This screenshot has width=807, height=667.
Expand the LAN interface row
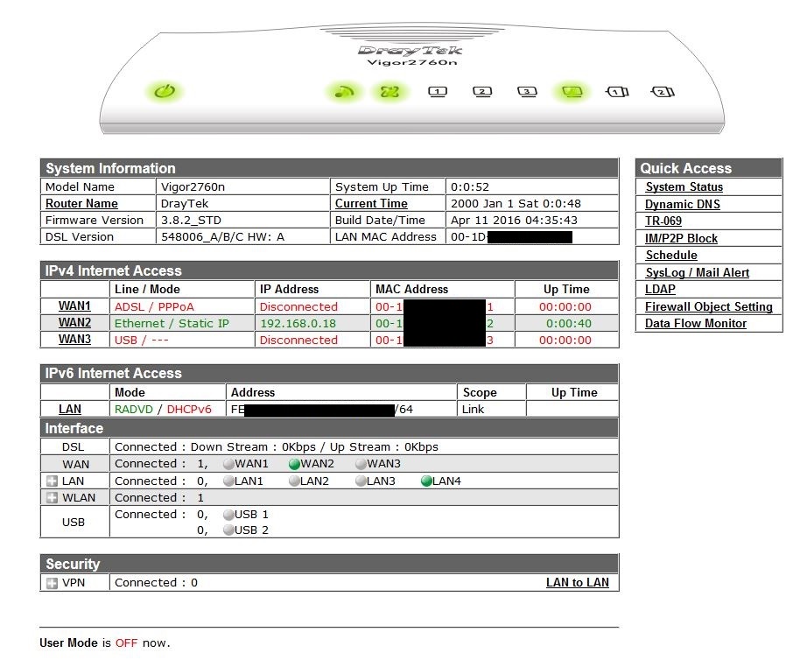52,481
